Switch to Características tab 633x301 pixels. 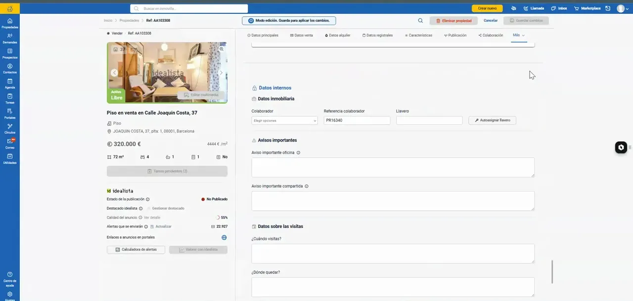tap(418, 36)
